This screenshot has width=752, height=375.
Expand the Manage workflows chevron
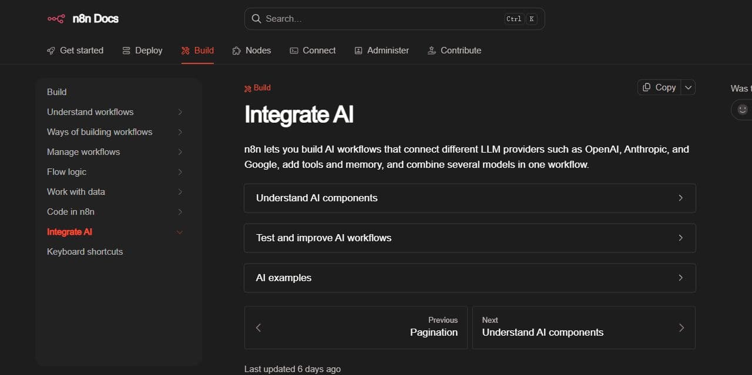(x=180, y=152)
